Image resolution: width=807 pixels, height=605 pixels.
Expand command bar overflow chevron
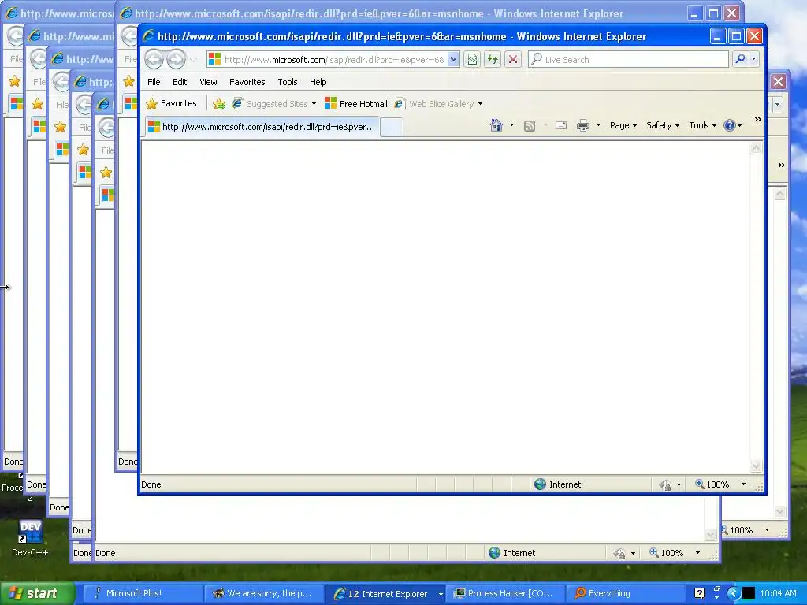point(757,120)
